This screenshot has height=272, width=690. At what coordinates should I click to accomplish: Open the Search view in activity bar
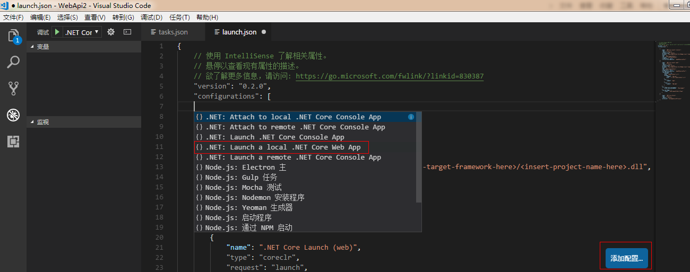[x=13, y=62]
